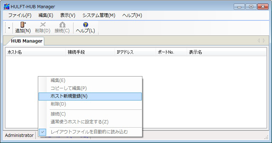The width and height of the screenshot is (272, 143).
Task: Click the HULFT-HUB Manager title bar app icon
Action: point(6,6)
